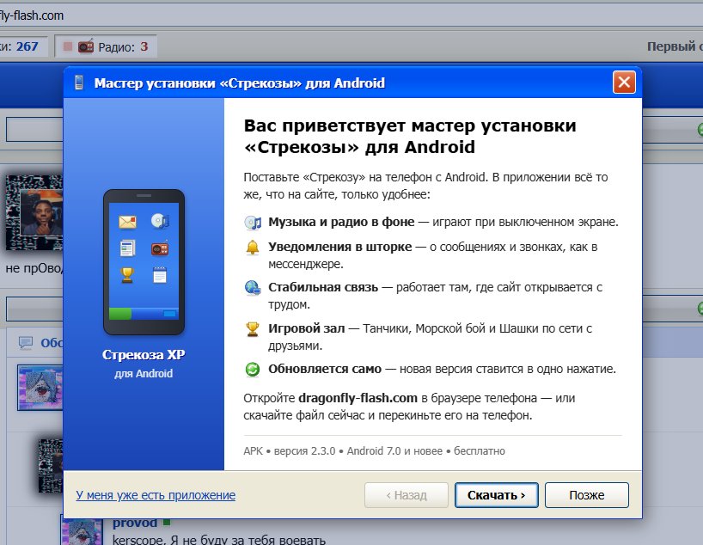The image size is (703, 545).
Task: Open the Радио: 3 counter in top bar
Action: coord(106,46)
